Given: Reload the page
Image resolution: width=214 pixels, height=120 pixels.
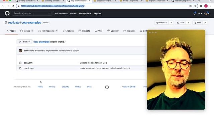Looking at the screenshot, I should 13,6.
